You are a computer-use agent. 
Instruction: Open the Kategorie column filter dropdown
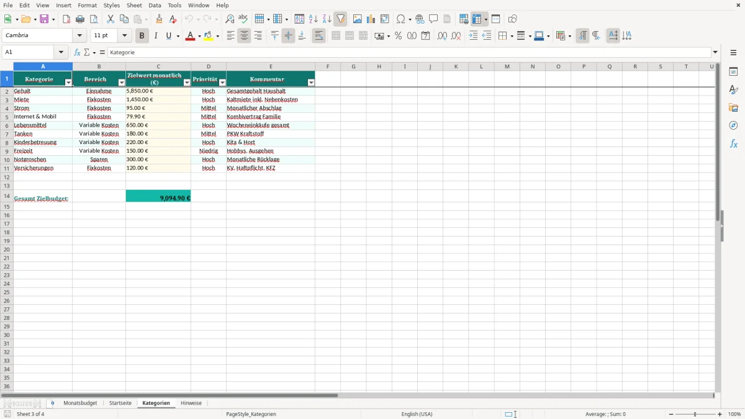pyautogui.click(x=68, y=83)
